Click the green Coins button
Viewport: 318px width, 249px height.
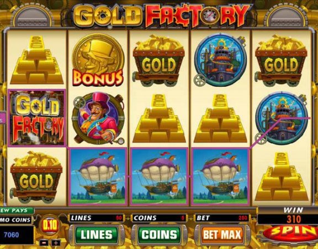(159, 235)
